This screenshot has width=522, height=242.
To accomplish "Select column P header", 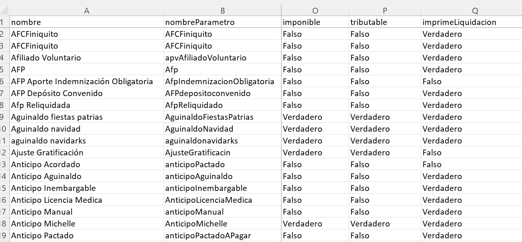I will click(x=385, y=11).
